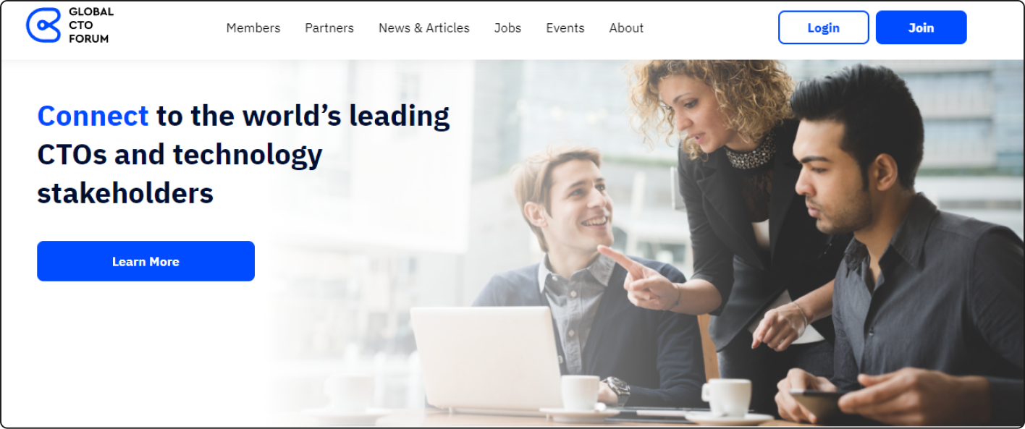Viewport: 1025px width, 429px height.
Task: Click the coffee cup beside the laptop
Action: pos(581,393)
